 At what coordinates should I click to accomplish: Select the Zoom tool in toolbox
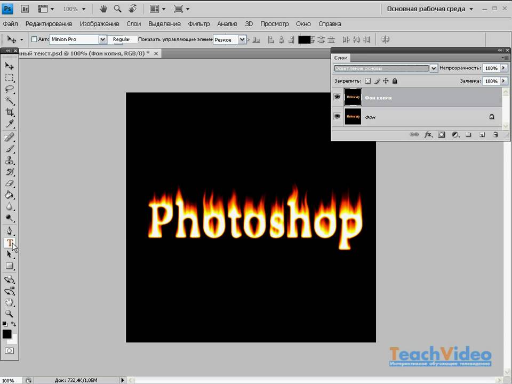coord(9,314)
